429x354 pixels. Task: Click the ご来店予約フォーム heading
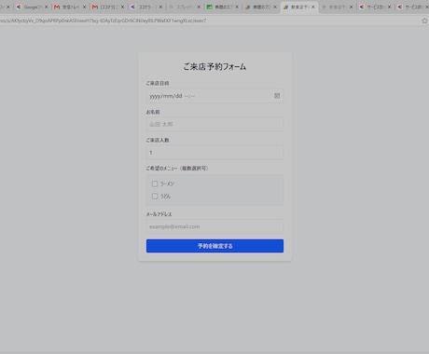click(214, 66)
